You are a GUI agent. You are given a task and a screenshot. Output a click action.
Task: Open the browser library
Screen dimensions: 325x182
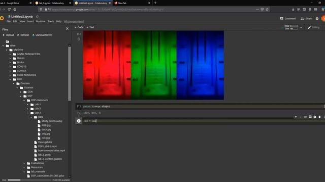[299, 9]
